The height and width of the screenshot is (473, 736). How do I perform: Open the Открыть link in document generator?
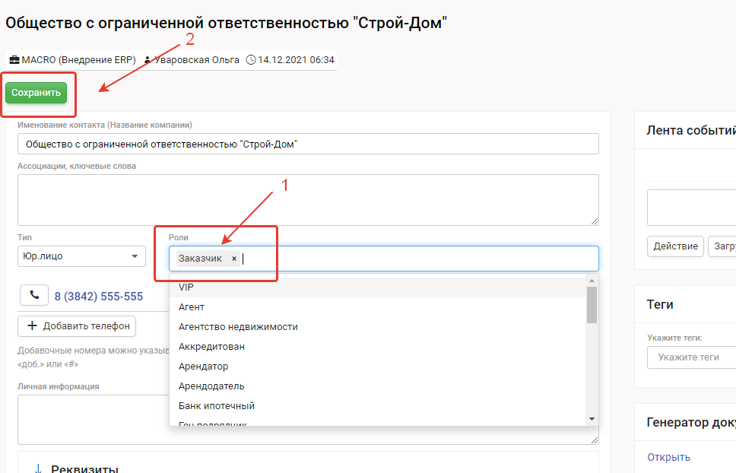point(668,457)
